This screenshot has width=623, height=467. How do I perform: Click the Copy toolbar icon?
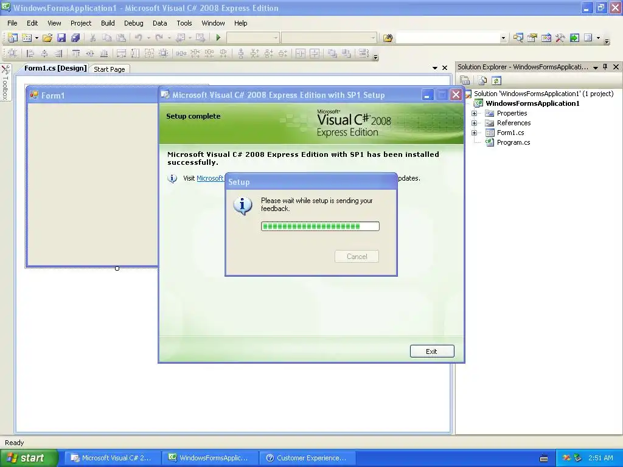tap(106, 38)
